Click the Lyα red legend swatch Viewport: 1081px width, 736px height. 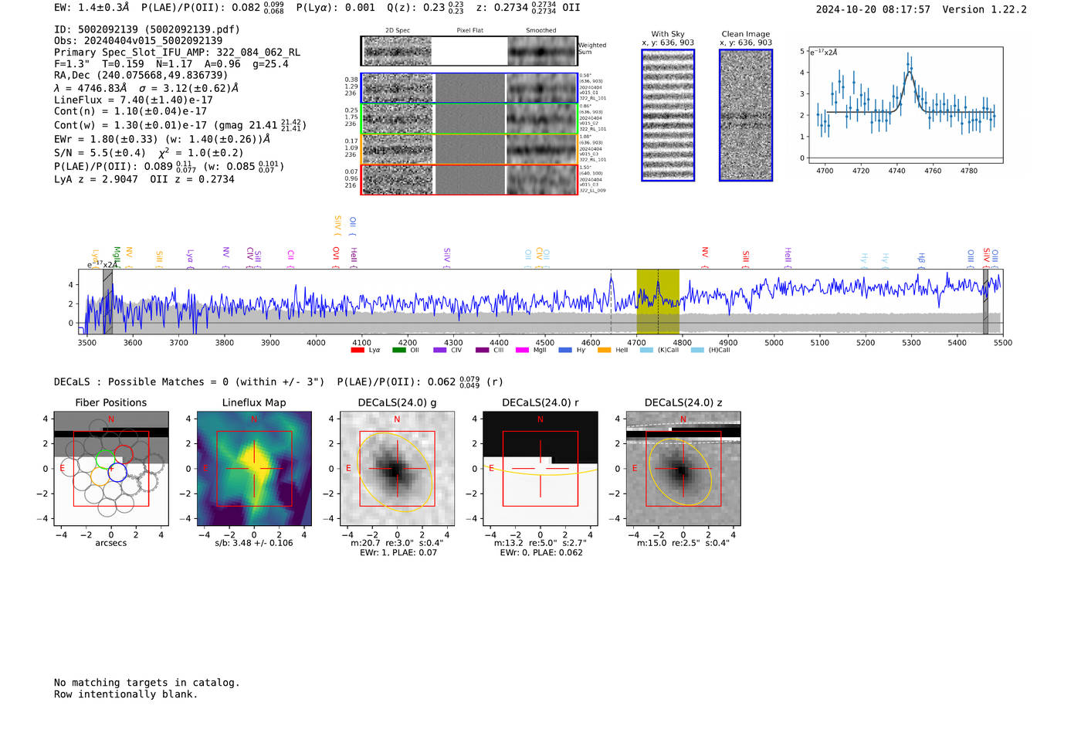[358, 351]
